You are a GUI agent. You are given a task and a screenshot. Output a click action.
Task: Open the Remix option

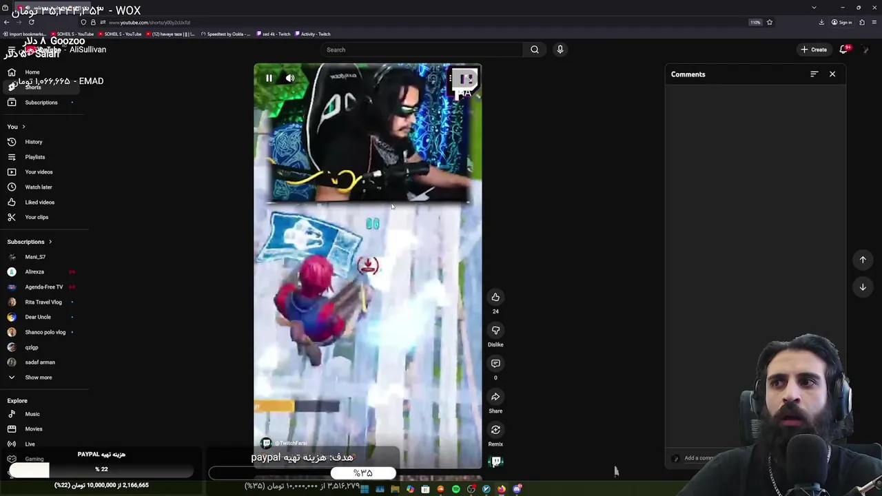pos(495,429)
